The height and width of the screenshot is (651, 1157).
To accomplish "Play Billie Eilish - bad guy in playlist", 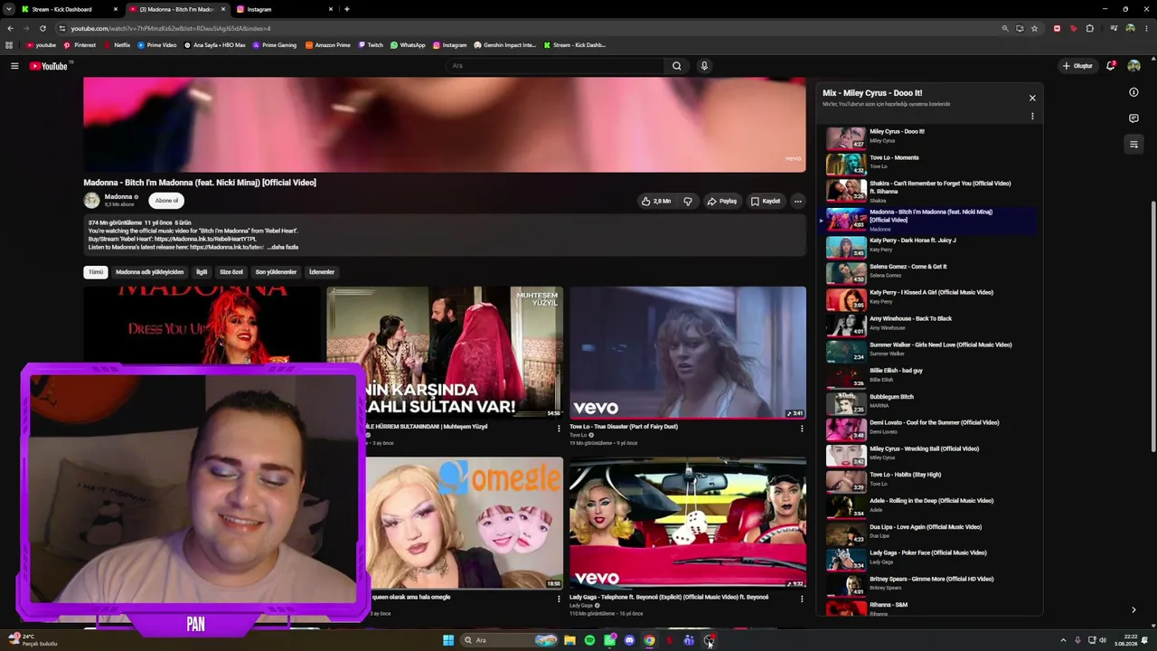I will [931, 377].
